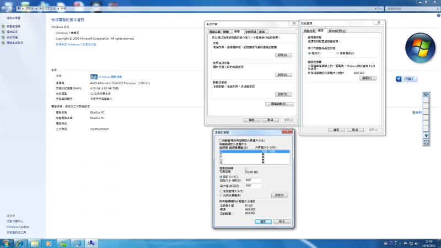441x248 pixels.
Task: Click Change button under virtual memory
Action: (368, 78)
